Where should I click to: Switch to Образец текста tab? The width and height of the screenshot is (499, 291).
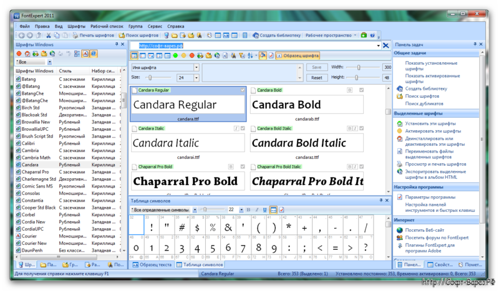click(152, 265)
